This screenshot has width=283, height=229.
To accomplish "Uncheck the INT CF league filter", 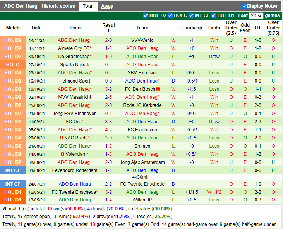I will (191, 16).
